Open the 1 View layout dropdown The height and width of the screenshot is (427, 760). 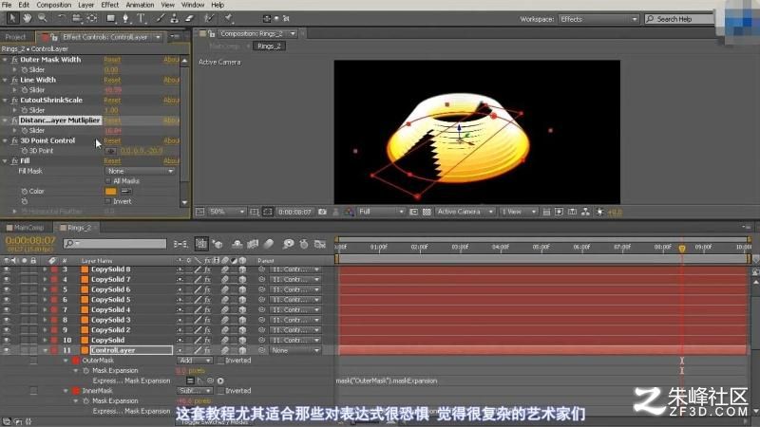coord(519,212)
